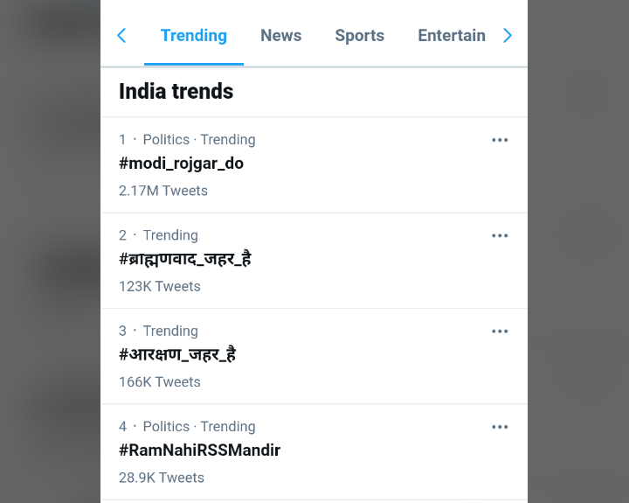Open more options for #आरक्षण_जहर_है trend
Screen dimensions: 629x503
point(500,331)
